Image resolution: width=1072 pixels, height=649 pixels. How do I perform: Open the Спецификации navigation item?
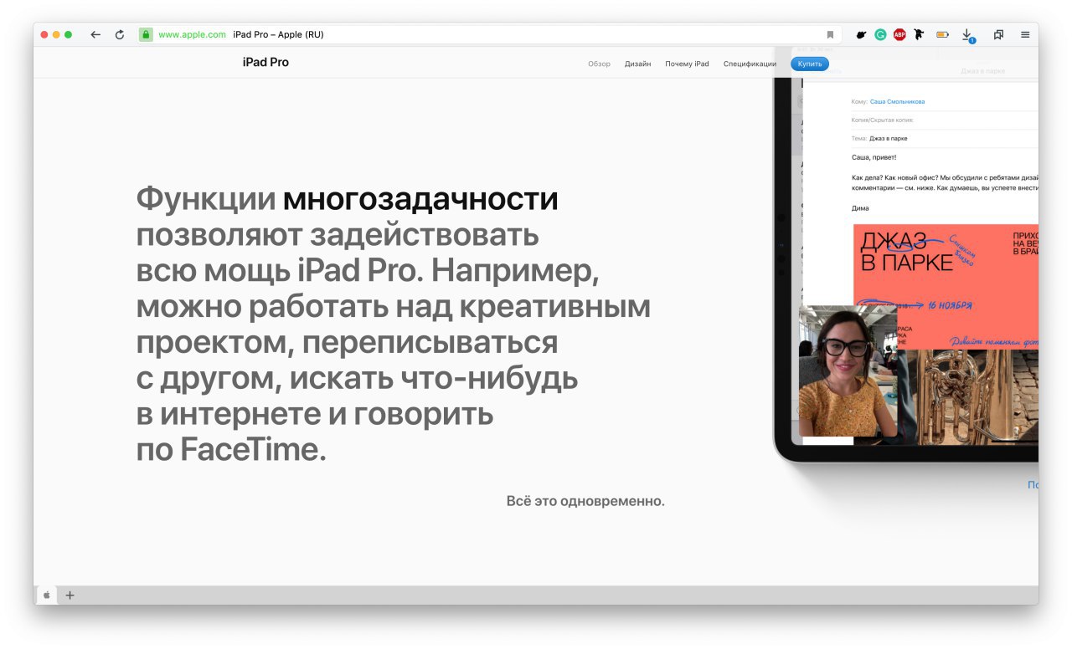[750, 64]
